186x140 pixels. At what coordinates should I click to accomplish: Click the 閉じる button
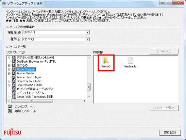[x=170, y=133]
